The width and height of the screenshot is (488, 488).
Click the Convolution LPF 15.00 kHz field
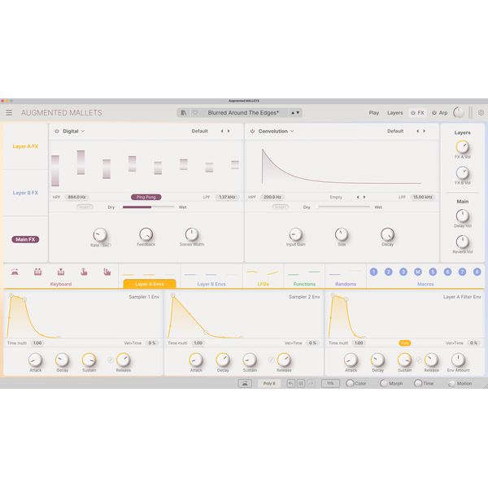[423, 197]
